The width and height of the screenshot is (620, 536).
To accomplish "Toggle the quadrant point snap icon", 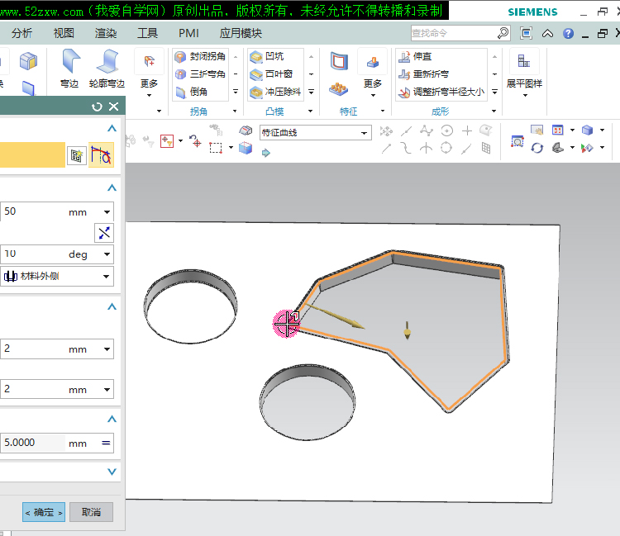I will click(446, 148).
